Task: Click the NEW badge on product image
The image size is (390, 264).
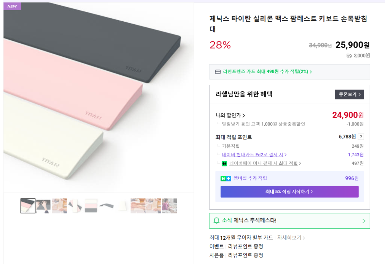Action: (x=12, y=6)
